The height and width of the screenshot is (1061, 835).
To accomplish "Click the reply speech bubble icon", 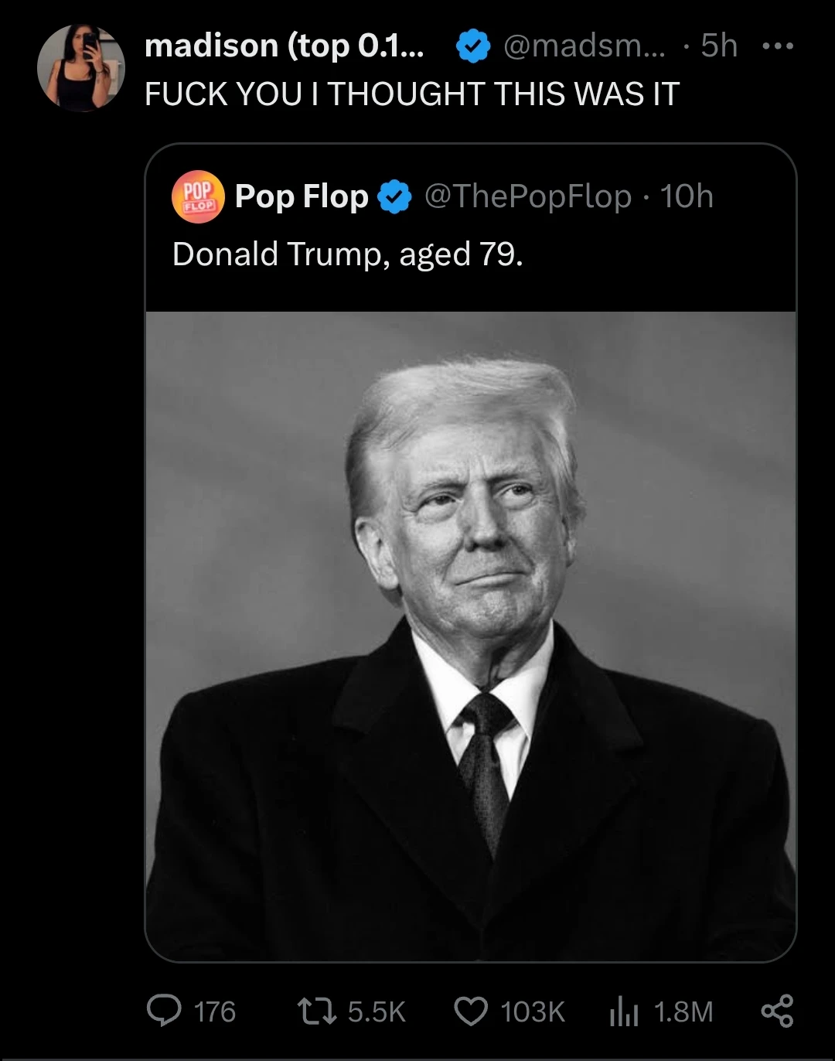I will [x=164, y=1011].
